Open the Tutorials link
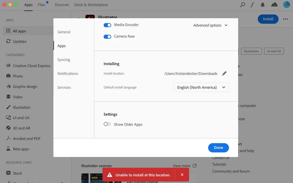Viewport: 293px width, 183px height. [219, 164]
